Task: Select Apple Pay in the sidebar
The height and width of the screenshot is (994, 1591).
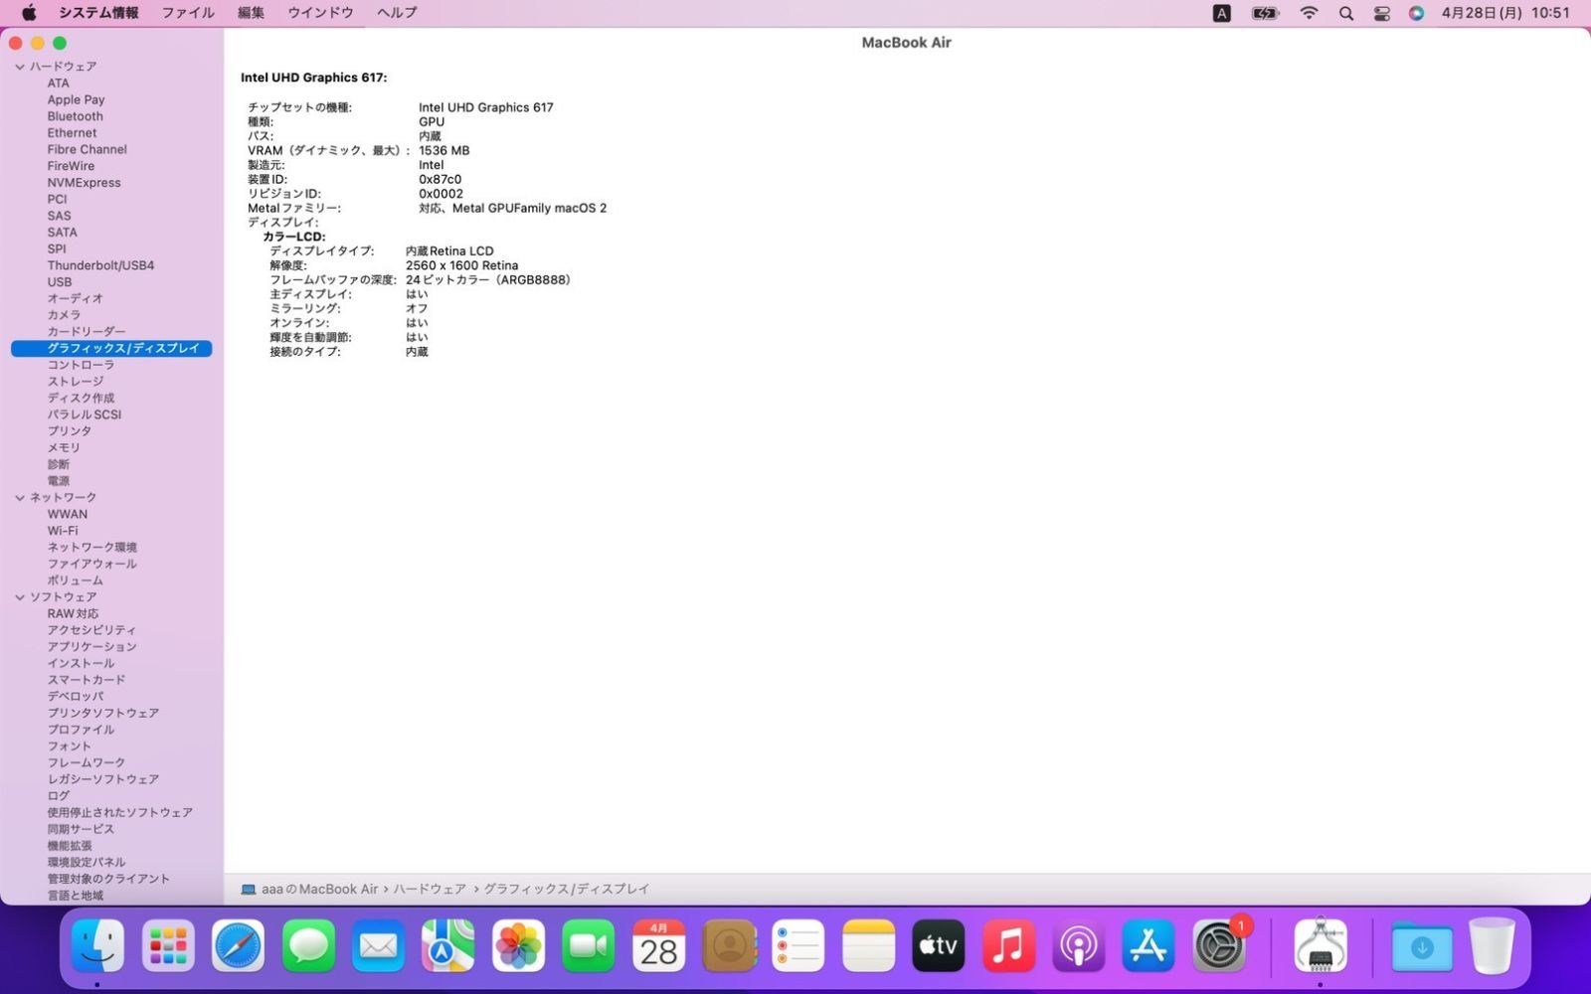Action: (76, 99)
